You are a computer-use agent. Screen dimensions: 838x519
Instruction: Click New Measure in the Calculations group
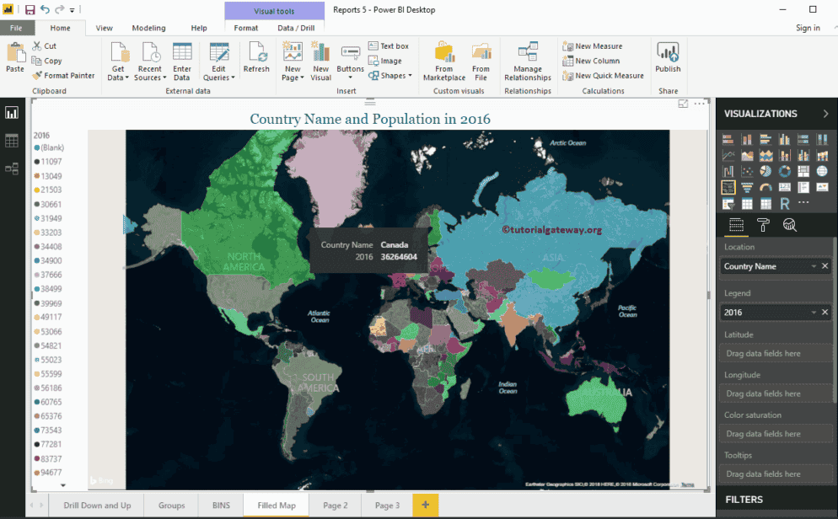600,45
